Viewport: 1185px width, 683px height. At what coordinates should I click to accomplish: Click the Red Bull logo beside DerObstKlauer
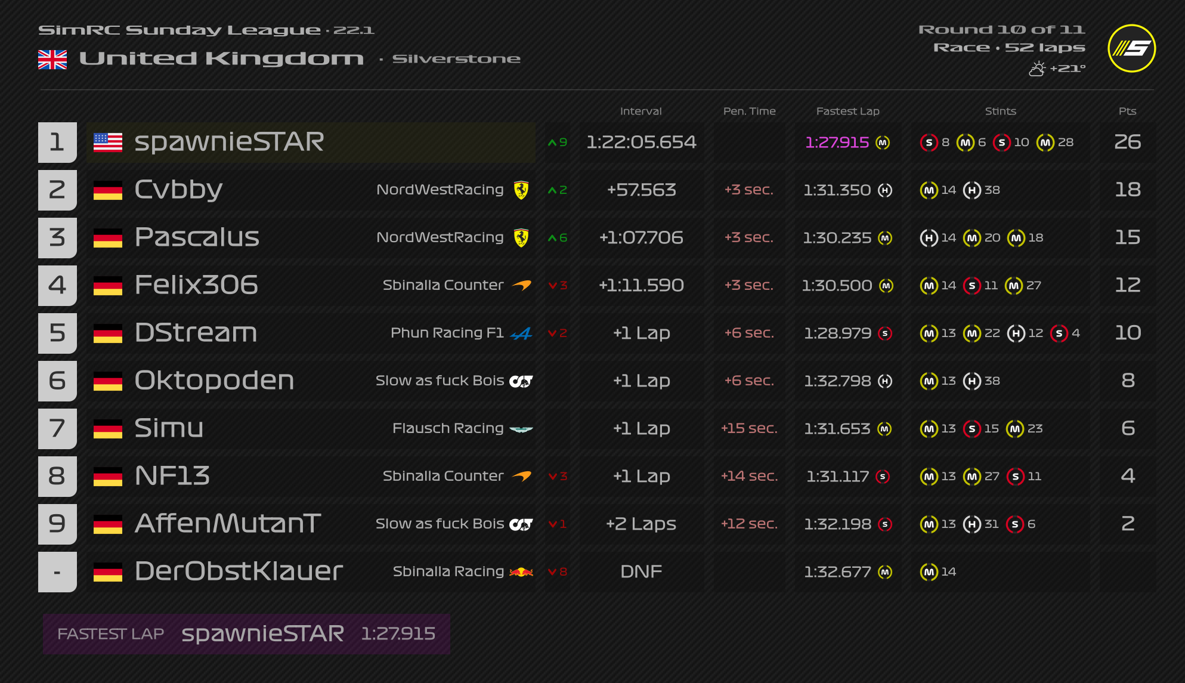click(521, 571)
